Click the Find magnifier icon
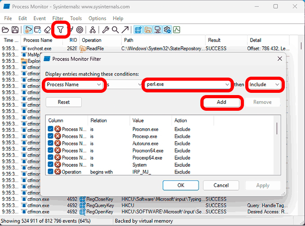The image size is (305, 226). click(x=115, y=30)
